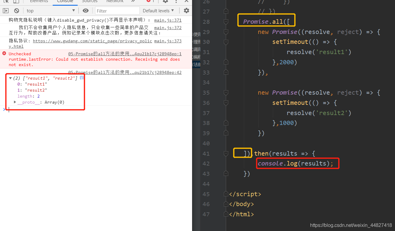The image size is (395, 231).
Task: Click the 2000 timeout value
Action: [287, 62]
